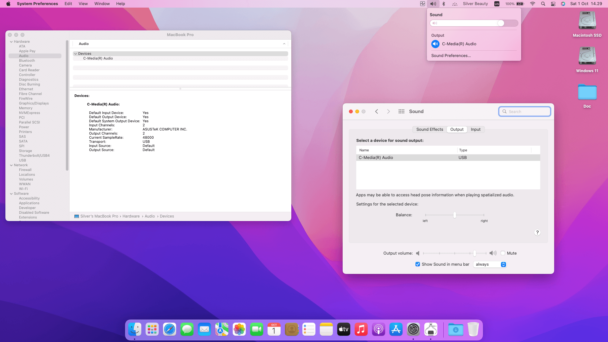Show all preferences grid in Sound window

click(401, 111)
